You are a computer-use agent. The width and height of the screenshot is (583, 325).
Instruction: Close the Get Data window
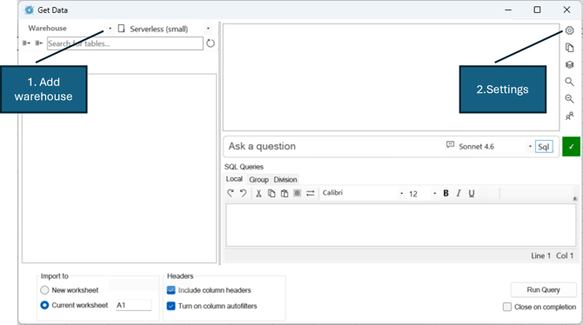tap(566, 10)
